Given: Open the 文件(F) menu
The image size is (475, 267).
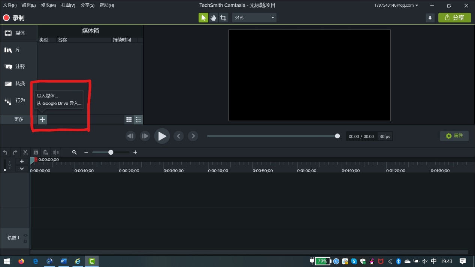Looking at the screenshot, I should 10,5.
